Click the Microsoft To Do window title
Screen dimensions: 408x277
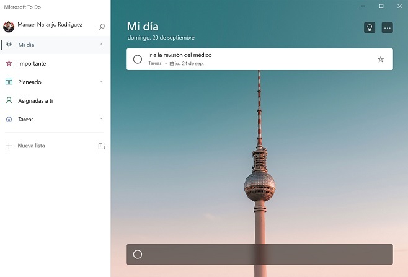22,7
